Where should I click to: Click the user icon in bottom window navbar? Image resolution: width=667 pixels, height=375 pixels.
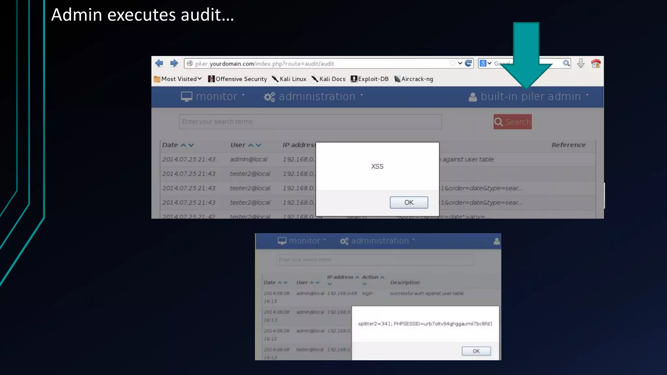pos(497,241)
